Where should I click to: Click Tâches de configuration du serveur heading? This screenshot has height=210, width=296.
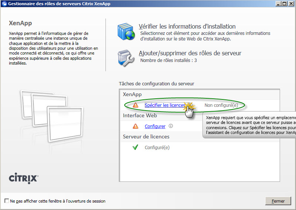point(156,84)
